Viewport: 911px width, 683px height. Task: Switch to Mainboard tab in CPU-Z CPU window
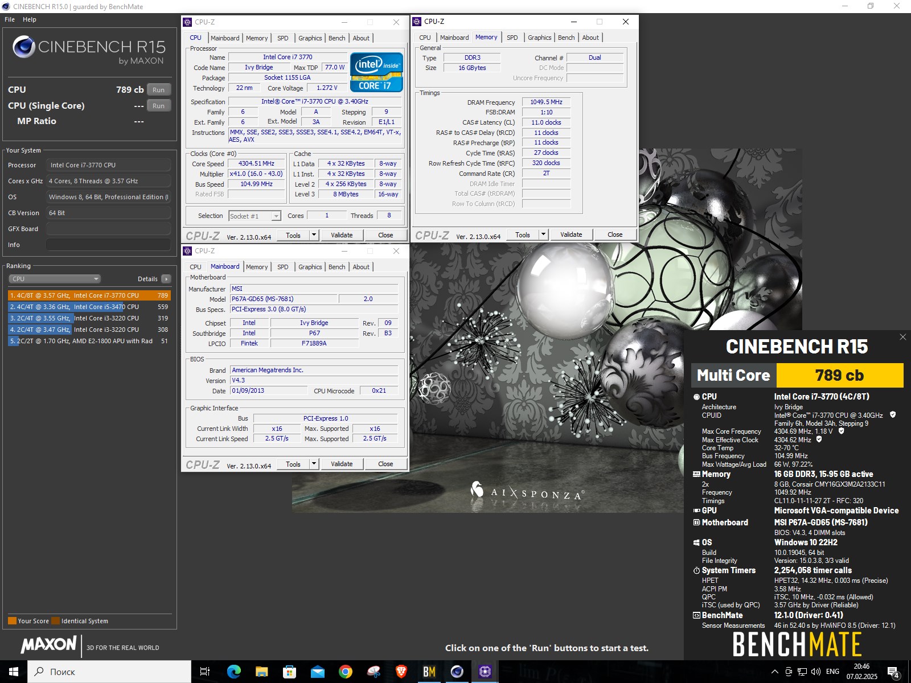point(225,38)
